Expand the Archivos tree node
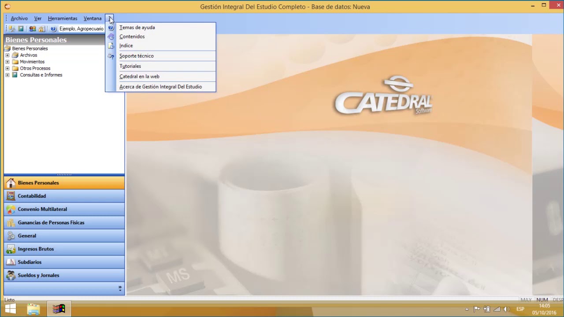Screen dimensions: 564x317 (x=7, y=55)
